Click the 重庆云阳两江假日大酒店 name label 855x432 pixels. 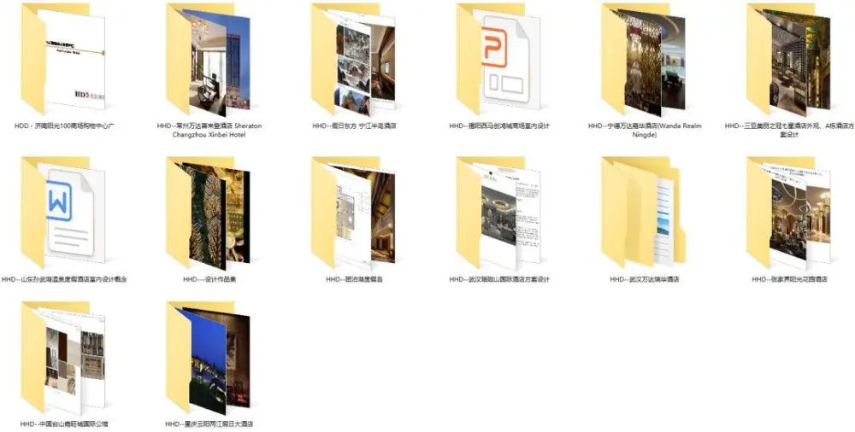(209, 423)
